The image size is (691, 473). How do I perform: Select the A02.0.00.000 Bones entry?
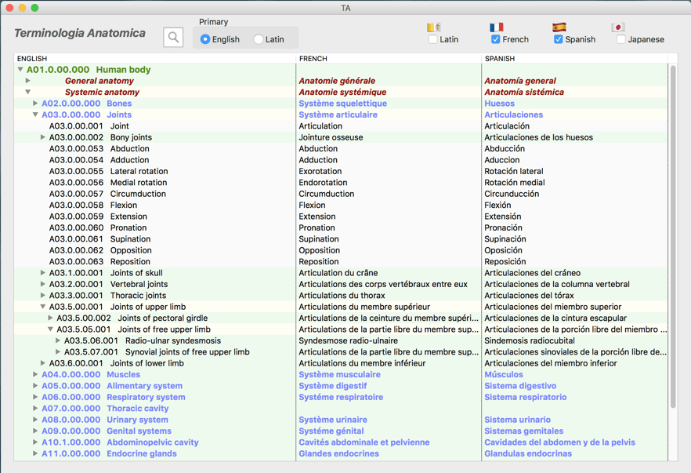point(86,104)
